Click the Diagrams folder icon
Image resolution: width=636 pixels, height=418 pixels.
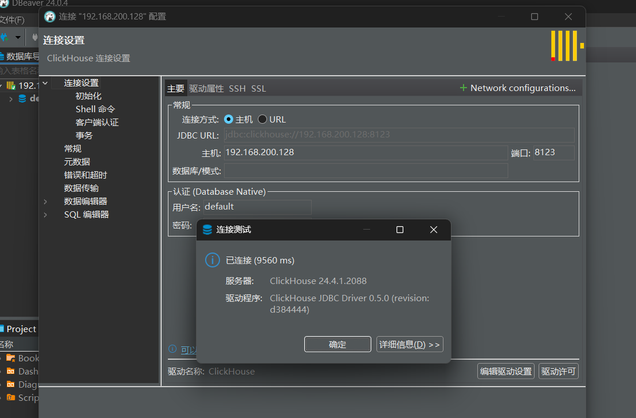pos(11,384)
